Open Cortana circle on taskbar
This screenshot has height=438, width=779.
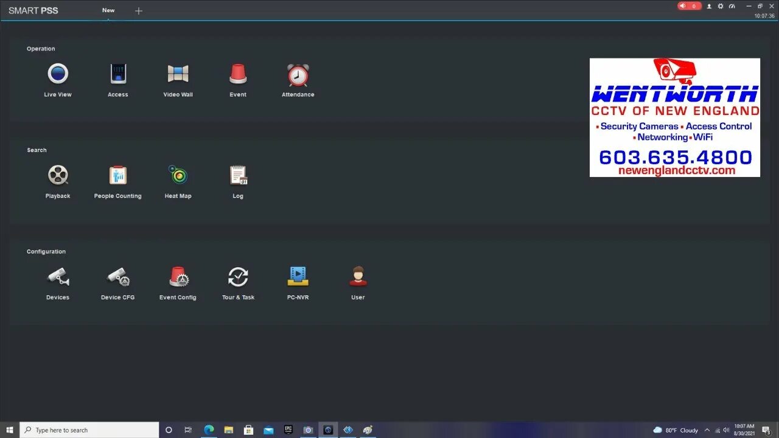pos(169,430)
